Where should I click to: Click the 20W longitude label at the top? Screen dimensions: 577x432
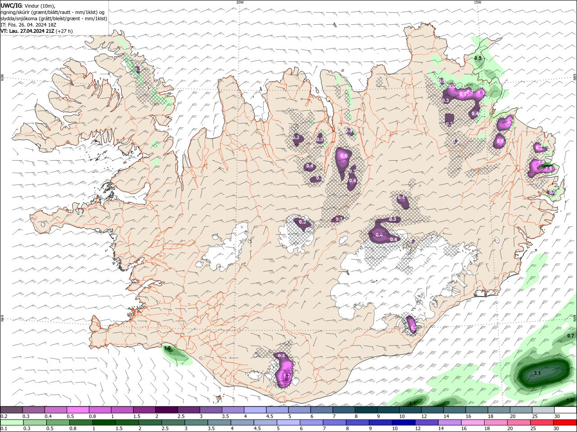click(240, 2)
